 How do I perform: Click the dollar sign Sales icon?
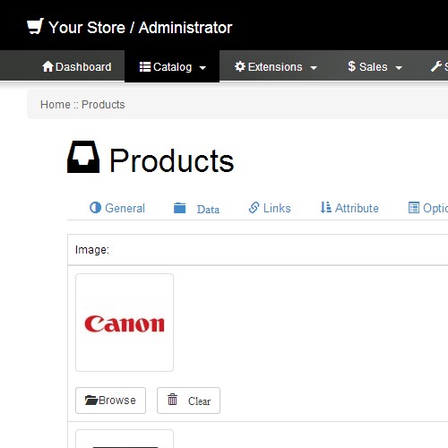point(352,66)
